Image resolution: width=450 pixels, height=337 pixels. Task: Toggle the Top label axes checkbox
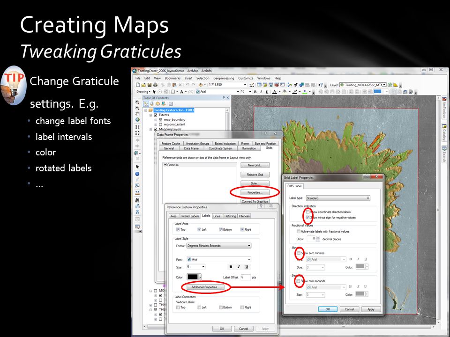[178, 229]
